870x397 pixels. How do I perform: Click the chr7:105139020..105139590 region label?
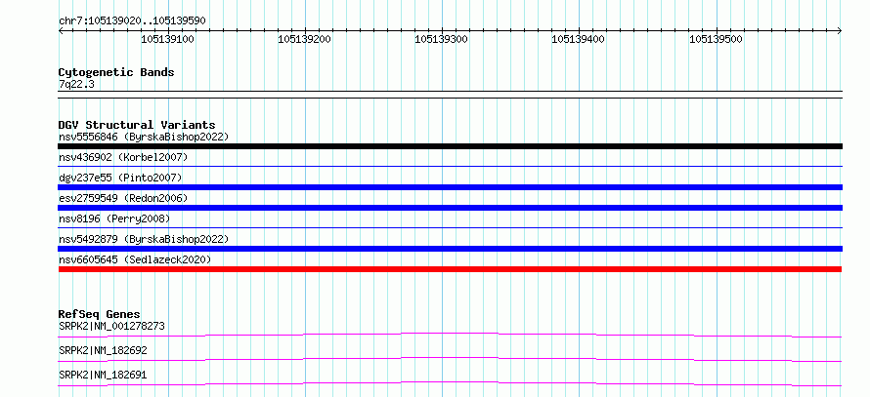coord(132,21)
